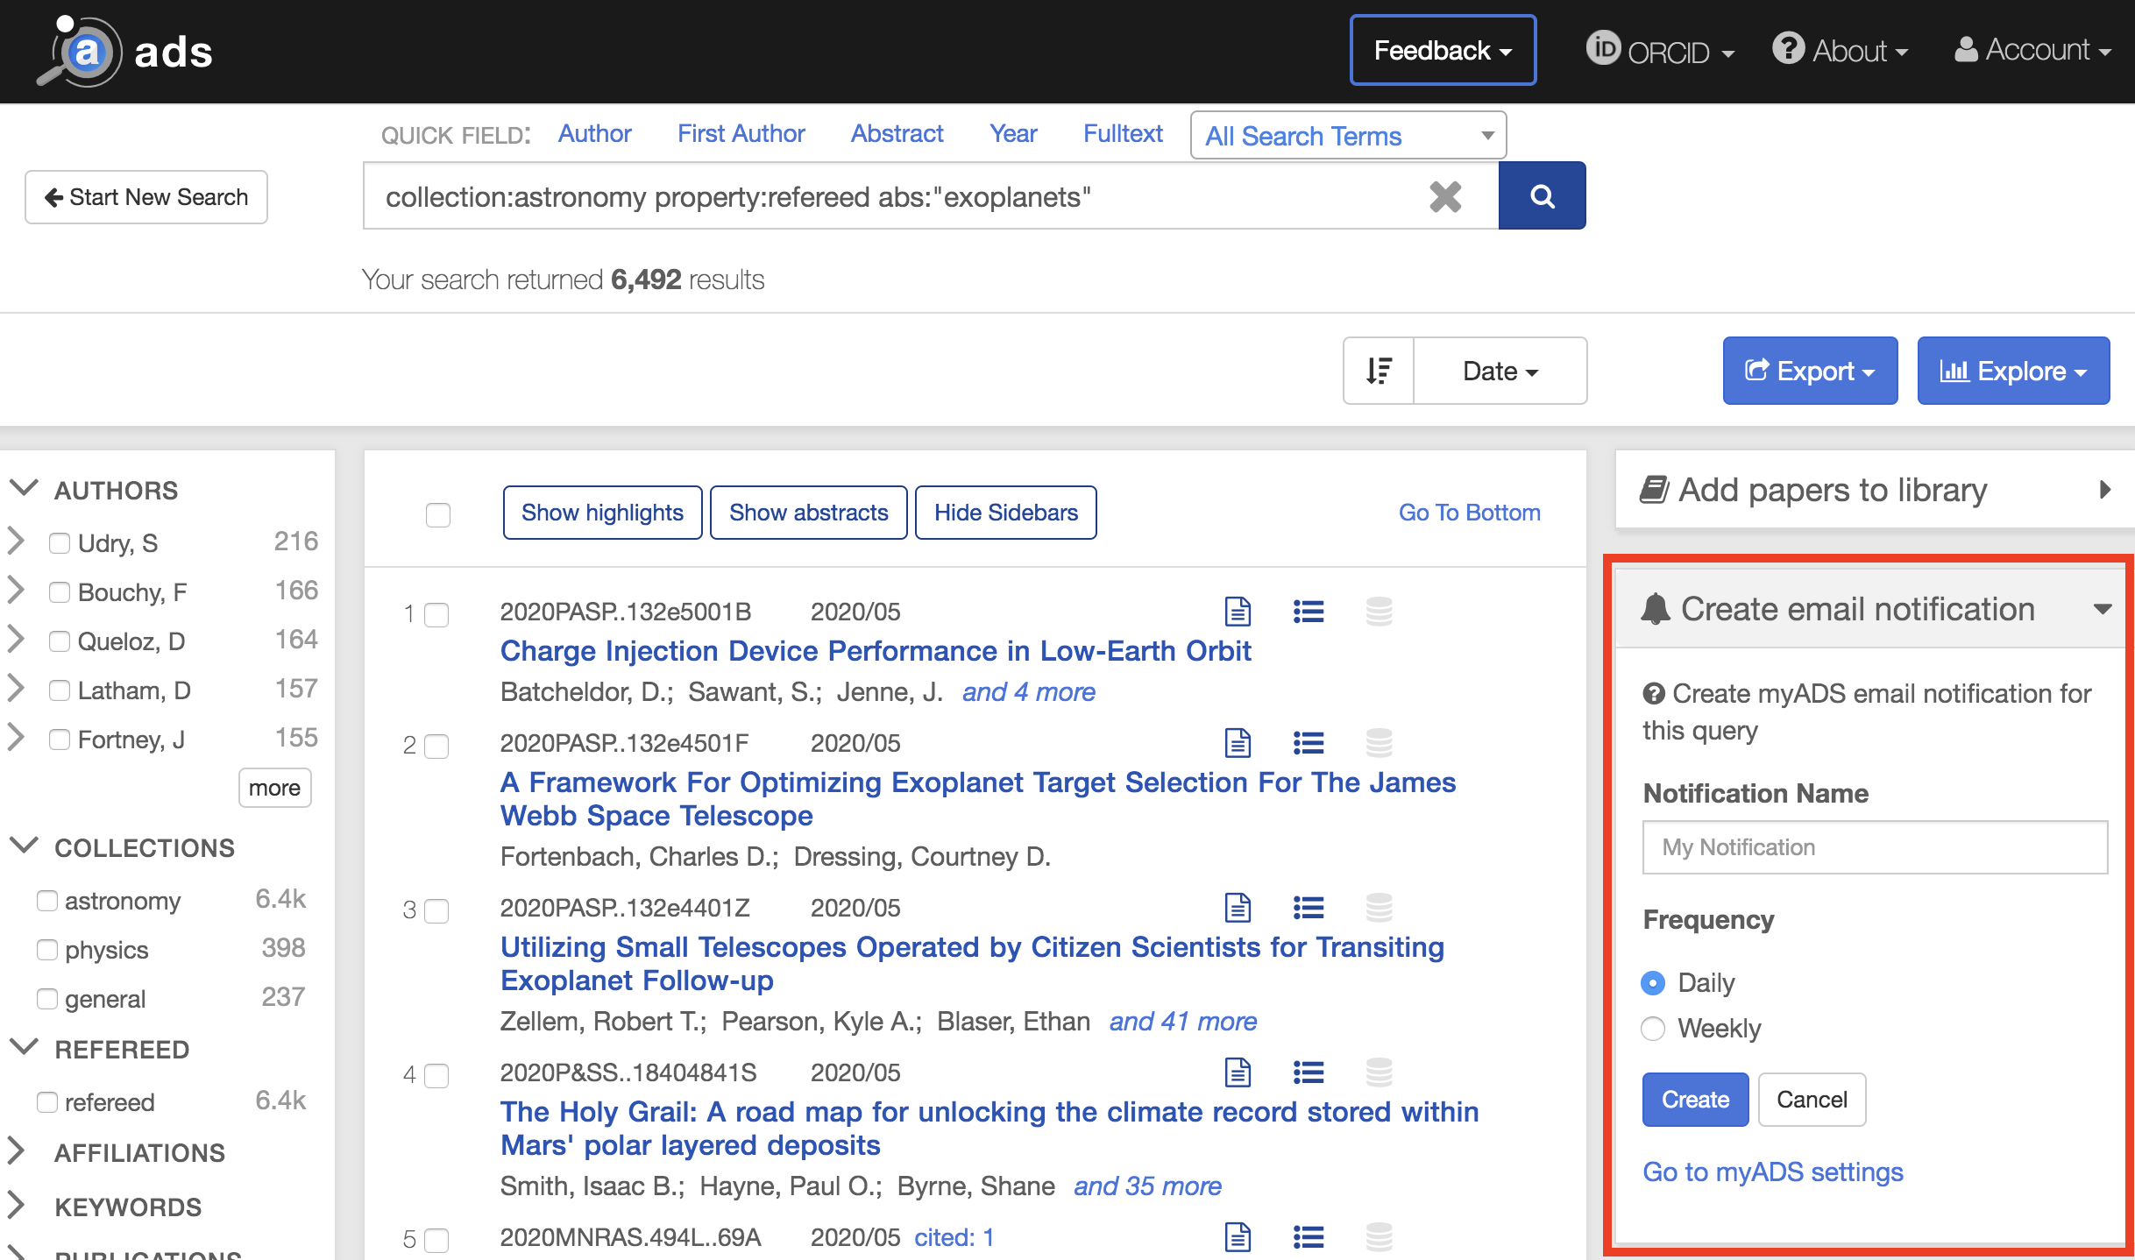Clear the search query with X icon
2135x1260 pixels.
(1445, 197)
